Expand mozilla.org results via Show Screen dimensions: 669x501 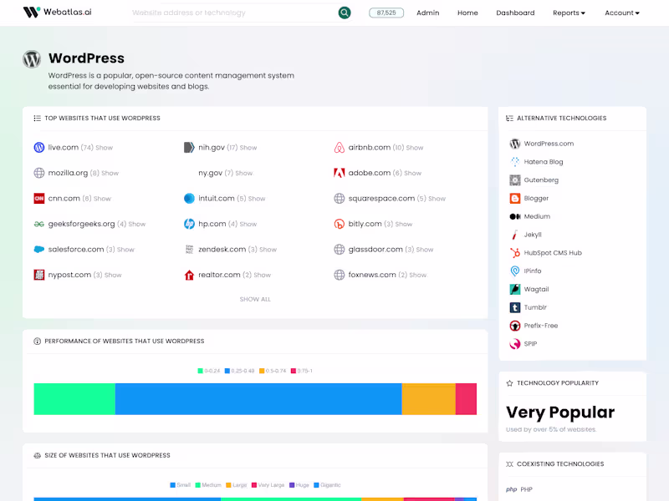point(110,174)
